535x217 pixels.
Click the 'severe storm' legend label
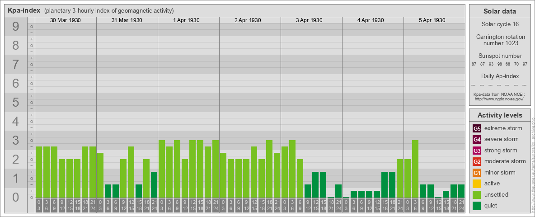coord(502,139)
